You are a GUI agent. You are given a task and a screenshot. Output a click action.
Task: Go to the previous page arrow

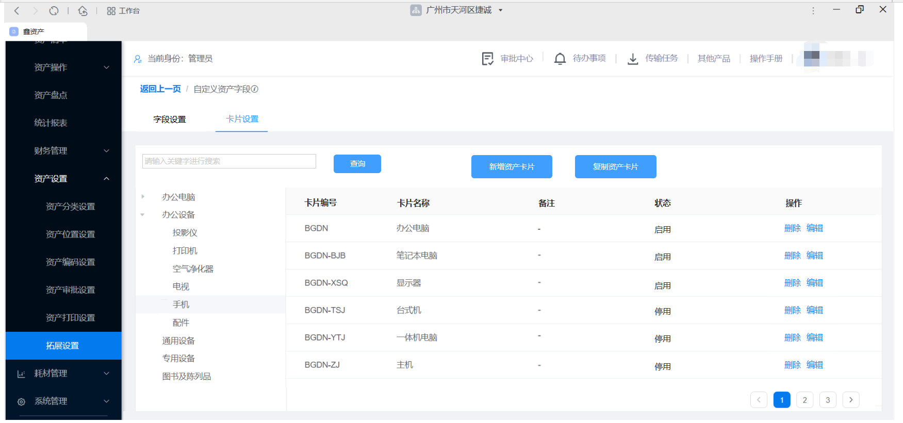759,400
